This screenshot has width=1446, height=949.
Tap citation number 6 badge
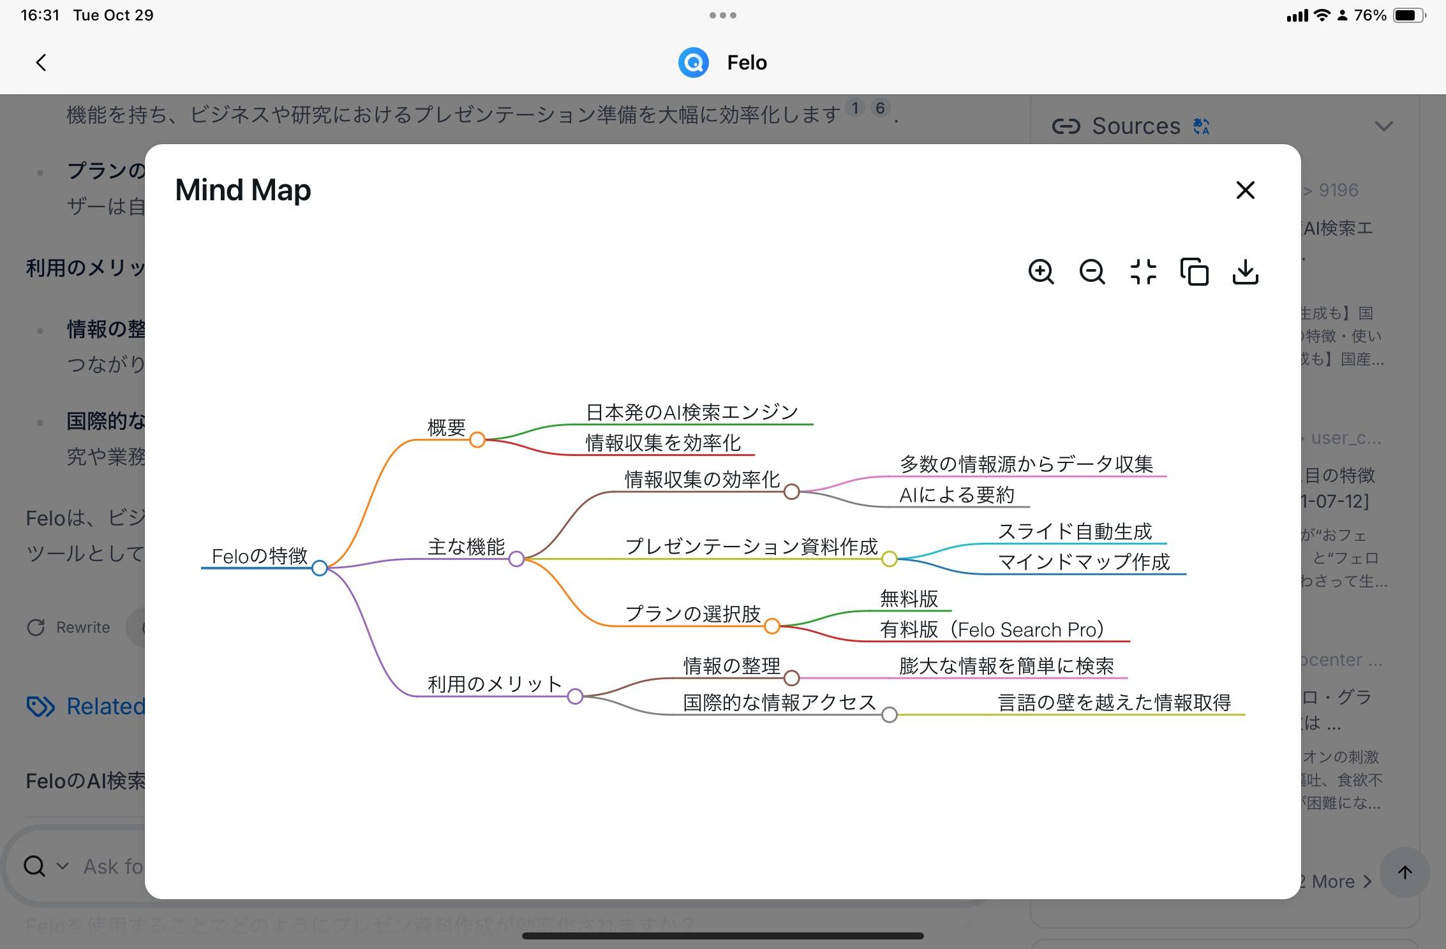[880, 108]
